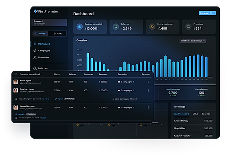
Task: Switch to the Chat tab
Action: point(58,34)
